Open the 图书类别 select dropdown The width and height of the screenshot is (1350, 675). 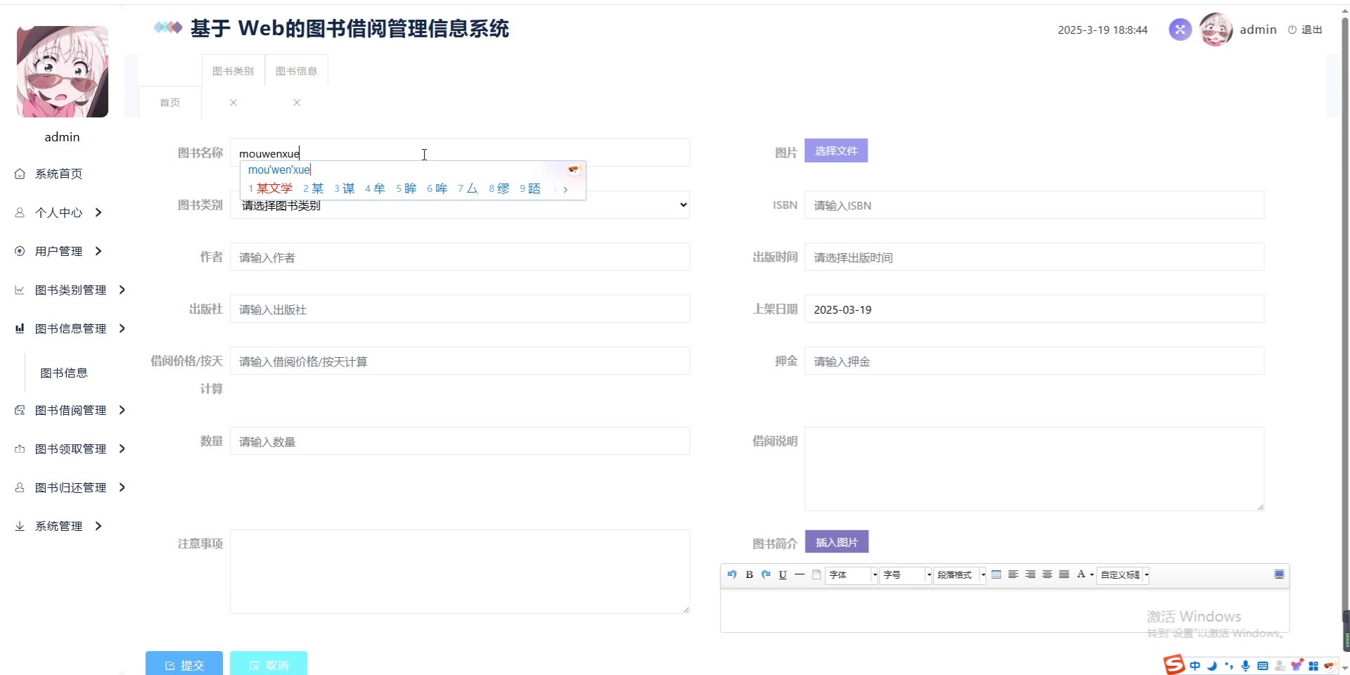click(x=460, y=205)
